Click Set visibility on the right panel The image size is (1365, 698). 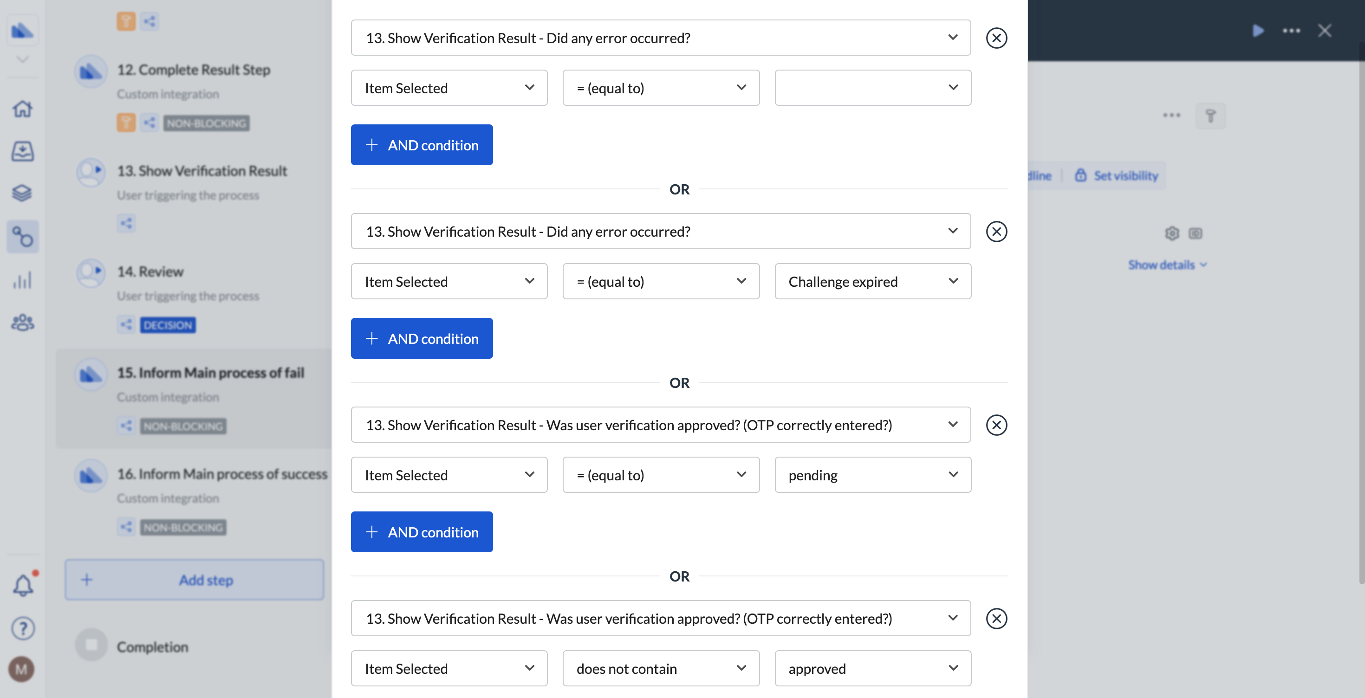[1124, 175]
